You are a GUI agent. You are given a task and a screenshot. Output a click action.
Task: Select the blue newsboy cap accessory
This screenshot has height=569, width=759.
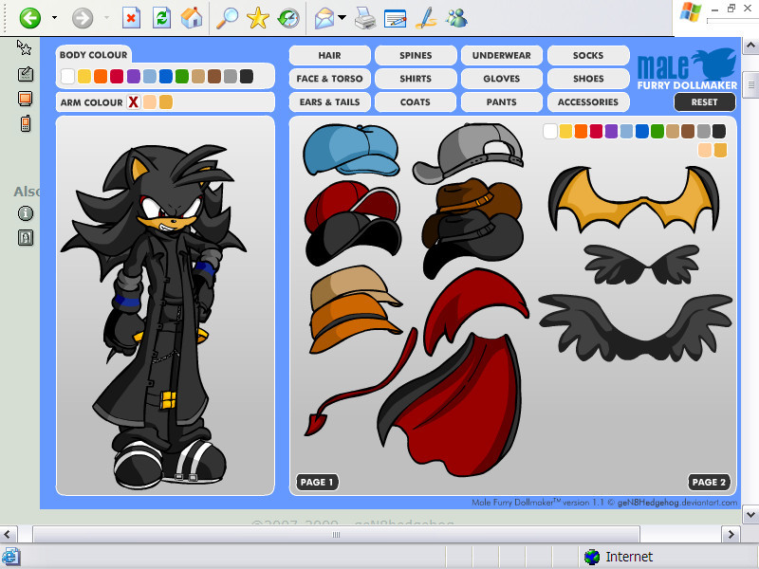pyautogui.click(x=351, y=150)
